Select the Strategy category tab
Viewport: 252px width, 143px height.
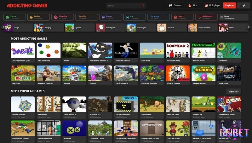[x=158, y=17]
